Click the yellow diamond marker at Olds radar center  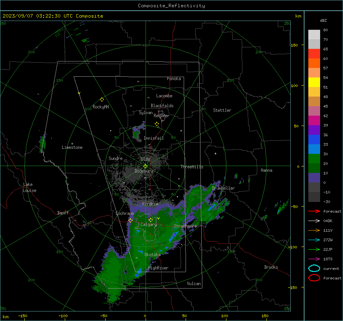tap(146, 166)
